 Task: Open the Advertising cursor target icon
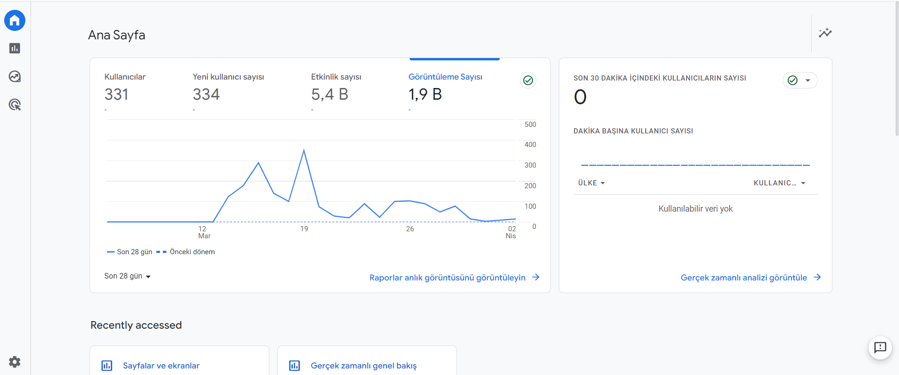[15, 104]
